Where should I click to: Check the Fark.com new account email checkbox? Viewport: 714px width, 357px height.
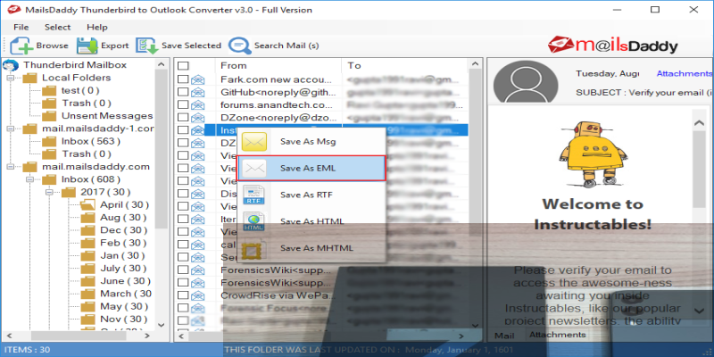[x=183, y=79]
